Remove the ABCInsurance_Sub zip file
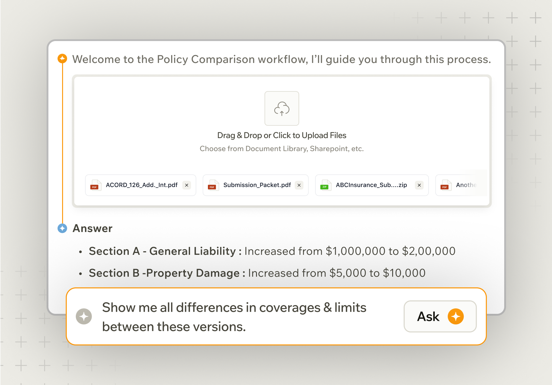552x385 pixels. pyautogui.click(x=419, y=185)
